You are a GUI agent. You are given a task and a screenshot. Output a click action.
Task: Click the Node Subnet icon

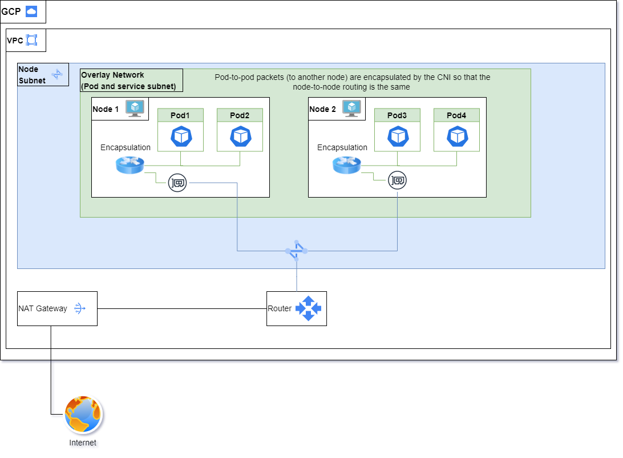tap(57, 74)
